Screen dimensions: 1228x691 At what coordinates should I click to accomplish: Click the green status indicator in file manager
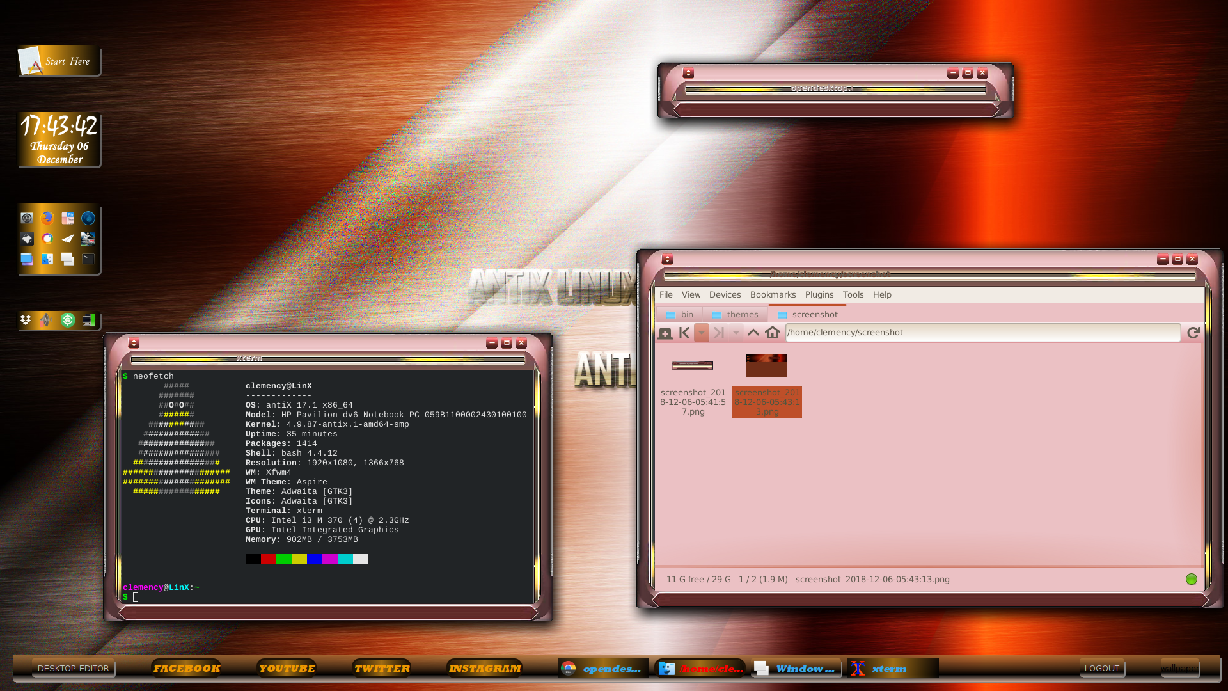pyautogui.click(x=1192, y=579)
